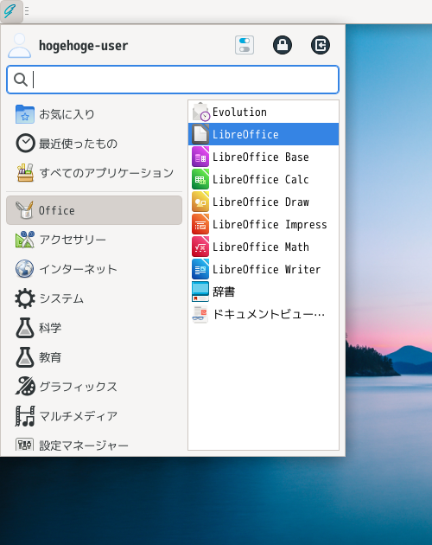432x545 pixels.
Task: Show 最近使ったもの recently used items
Action: coord(94,144)
